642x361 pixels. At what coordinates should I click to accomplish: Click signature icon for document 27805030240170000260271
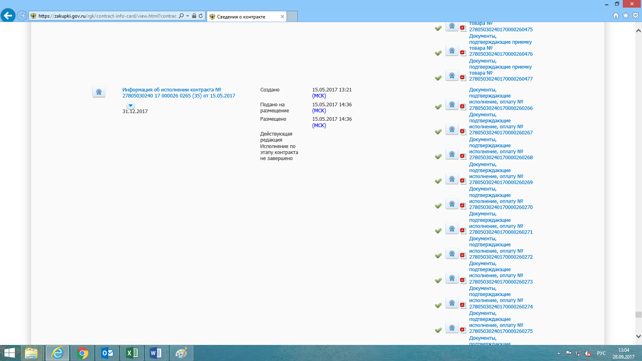[x=452, y=229]
